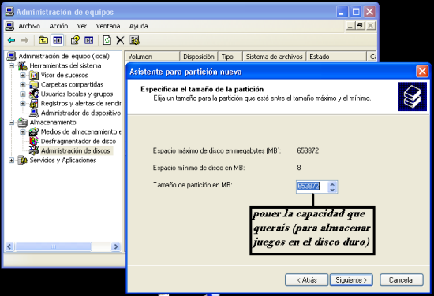Expand Visor de sucesos node
This screenshot has height=296, width=434.
[23, 75]
